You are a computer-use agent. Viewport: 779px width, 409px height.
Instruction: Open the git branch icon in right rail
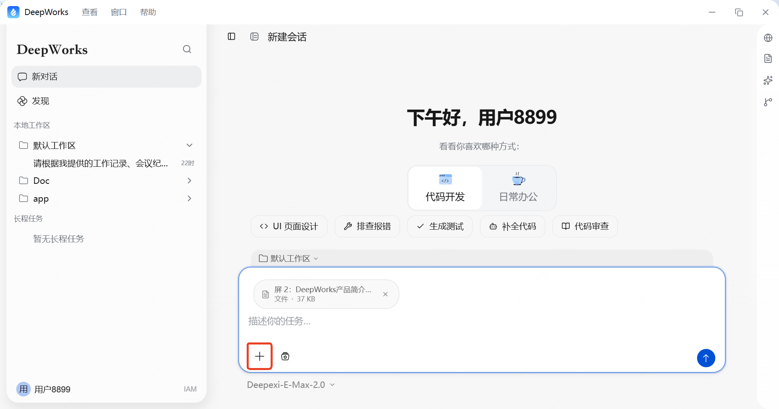[x=768, y=102]
